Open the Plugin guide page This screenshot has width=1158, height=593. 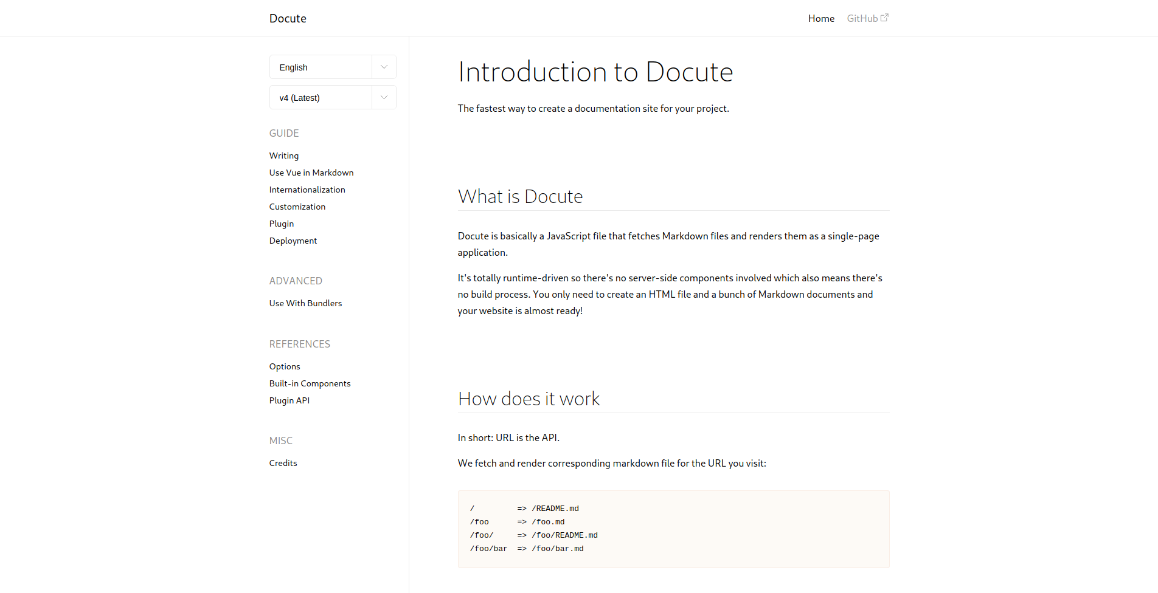(282, 224)
